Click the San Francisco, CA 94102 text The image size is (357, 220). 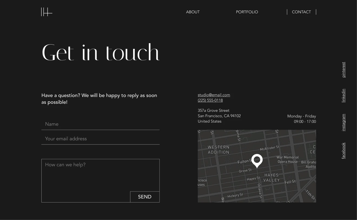[219, 116]
